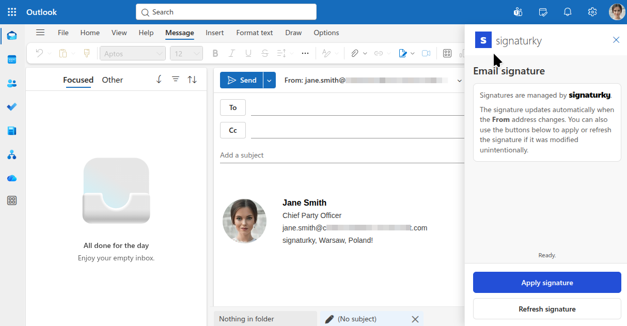Show more formatting options ellipsis
This screenshot has height=326, width=627.
pyautogui.click(x=305, y=53)
